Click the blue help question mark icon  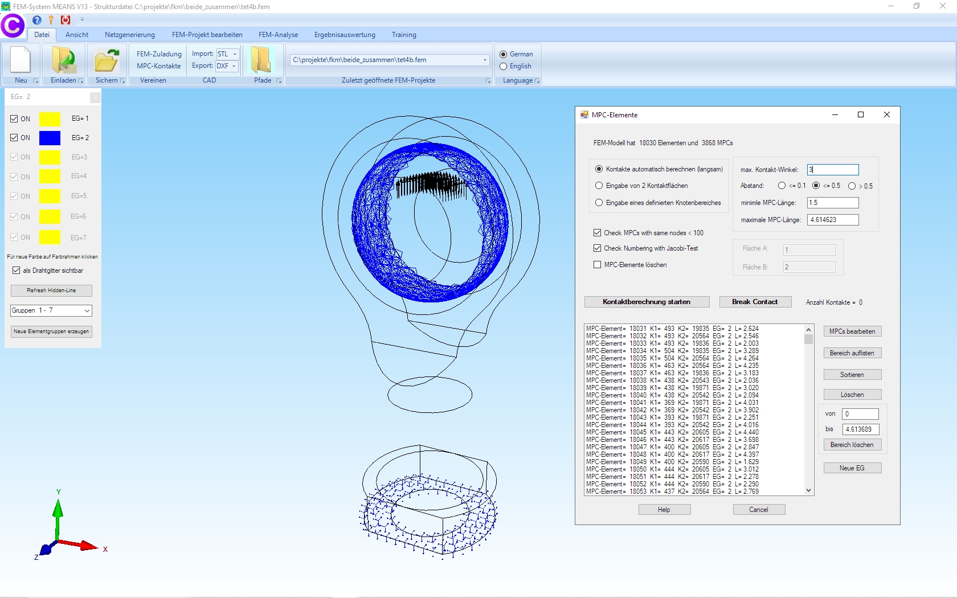(37, 20)
